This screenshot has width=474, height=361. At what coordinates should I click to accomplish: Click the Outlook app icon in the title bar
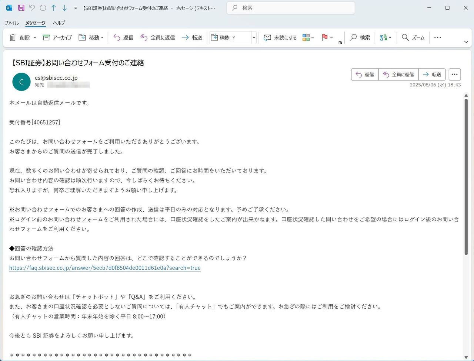pos(9,8)
